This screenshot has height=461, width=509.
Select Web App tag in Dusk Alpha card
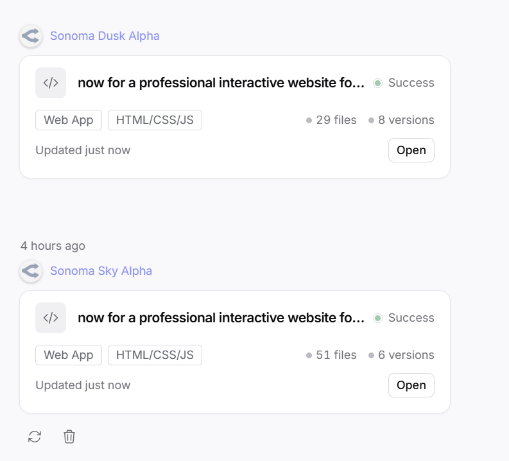[69, 120]
